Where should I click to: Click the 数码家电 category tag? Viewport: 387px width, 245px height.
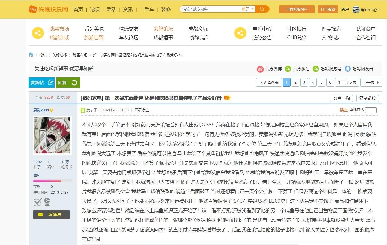click(x=92, y=98)
